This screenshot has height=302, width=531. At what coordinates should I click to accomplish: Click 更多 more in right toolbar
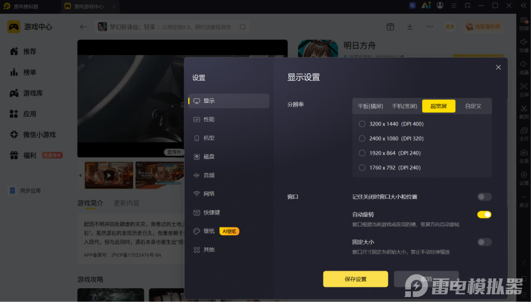(524, 201)
